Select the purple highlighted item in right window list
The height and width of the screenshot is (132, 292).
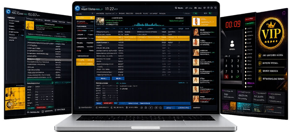click(x=249, y=83)
